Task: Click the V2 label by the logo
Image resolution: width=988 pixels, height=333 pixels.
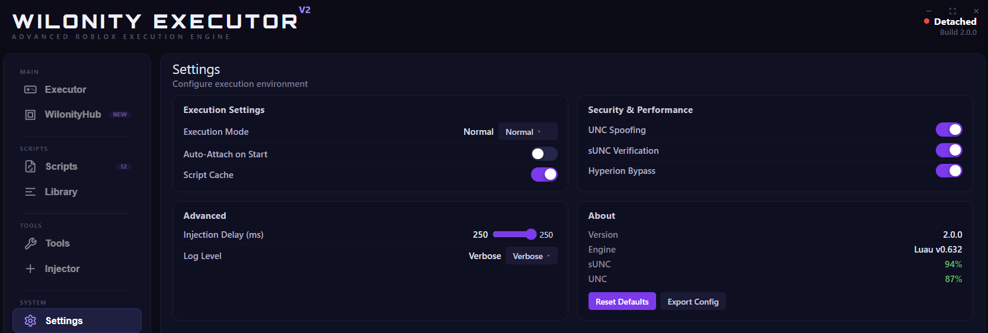Action: [305, 10]
